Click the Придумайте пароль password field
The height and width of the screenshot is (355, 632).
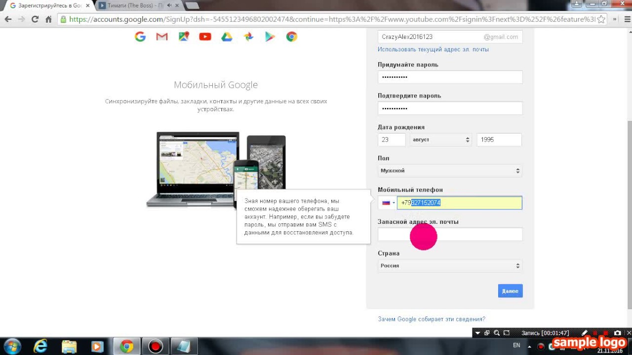(450, 77)
